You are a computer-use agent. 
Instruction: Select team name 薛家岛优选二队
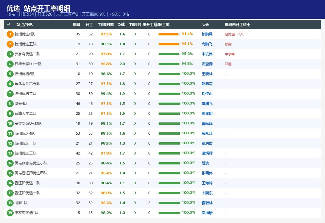[27, 54]
